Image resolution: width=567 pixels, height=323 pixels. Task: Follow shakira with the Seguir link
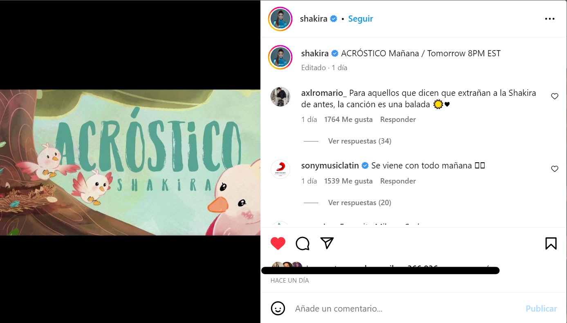361,19
